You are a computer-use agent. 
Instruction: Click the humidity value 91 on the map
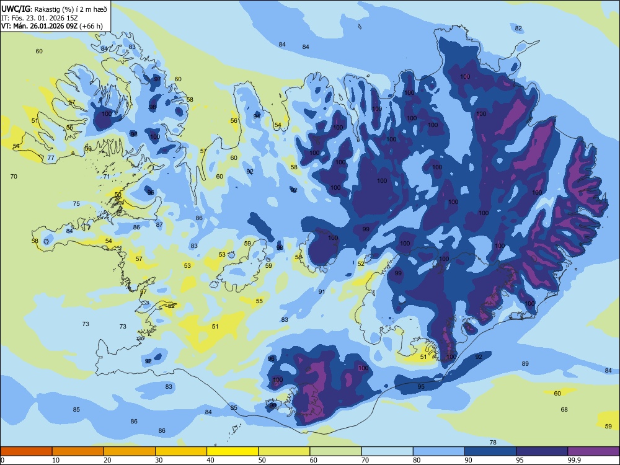point(321,291)
